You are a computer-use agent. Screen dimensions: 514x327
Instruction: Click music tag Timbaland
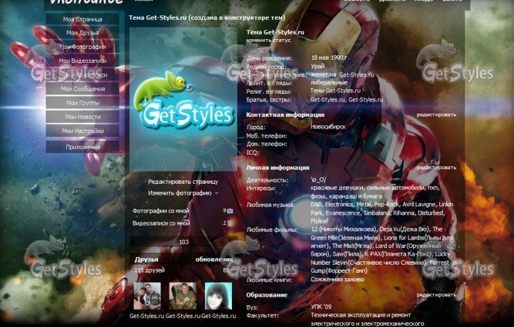coord(377,213)
